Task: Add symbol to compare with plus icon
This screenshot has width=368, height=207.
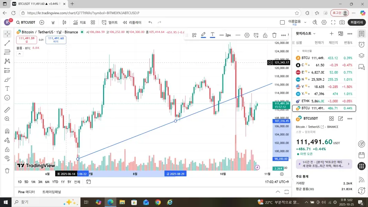Action: coord(42,22)
